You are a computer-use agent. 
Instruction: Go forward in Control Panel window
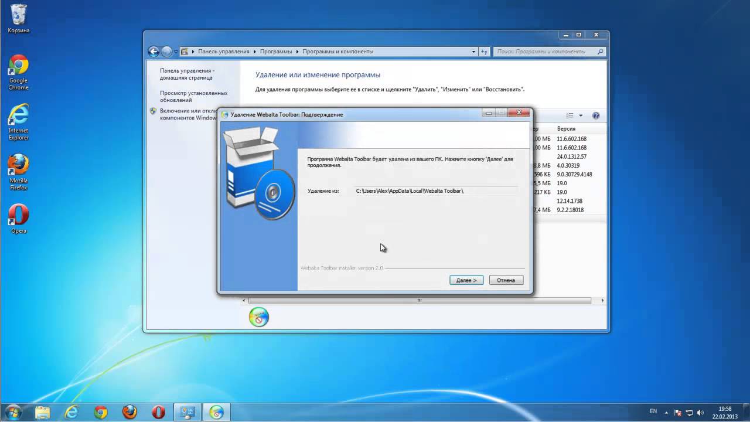pyautogui.click(x=166, y=52)
